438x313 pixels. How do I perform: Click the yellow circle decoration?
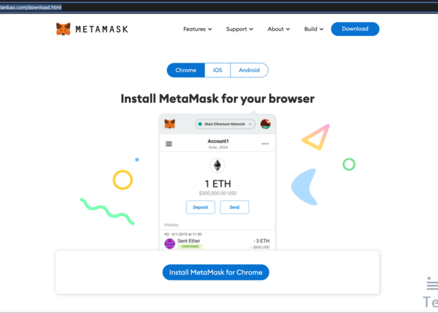pos(123,180)
